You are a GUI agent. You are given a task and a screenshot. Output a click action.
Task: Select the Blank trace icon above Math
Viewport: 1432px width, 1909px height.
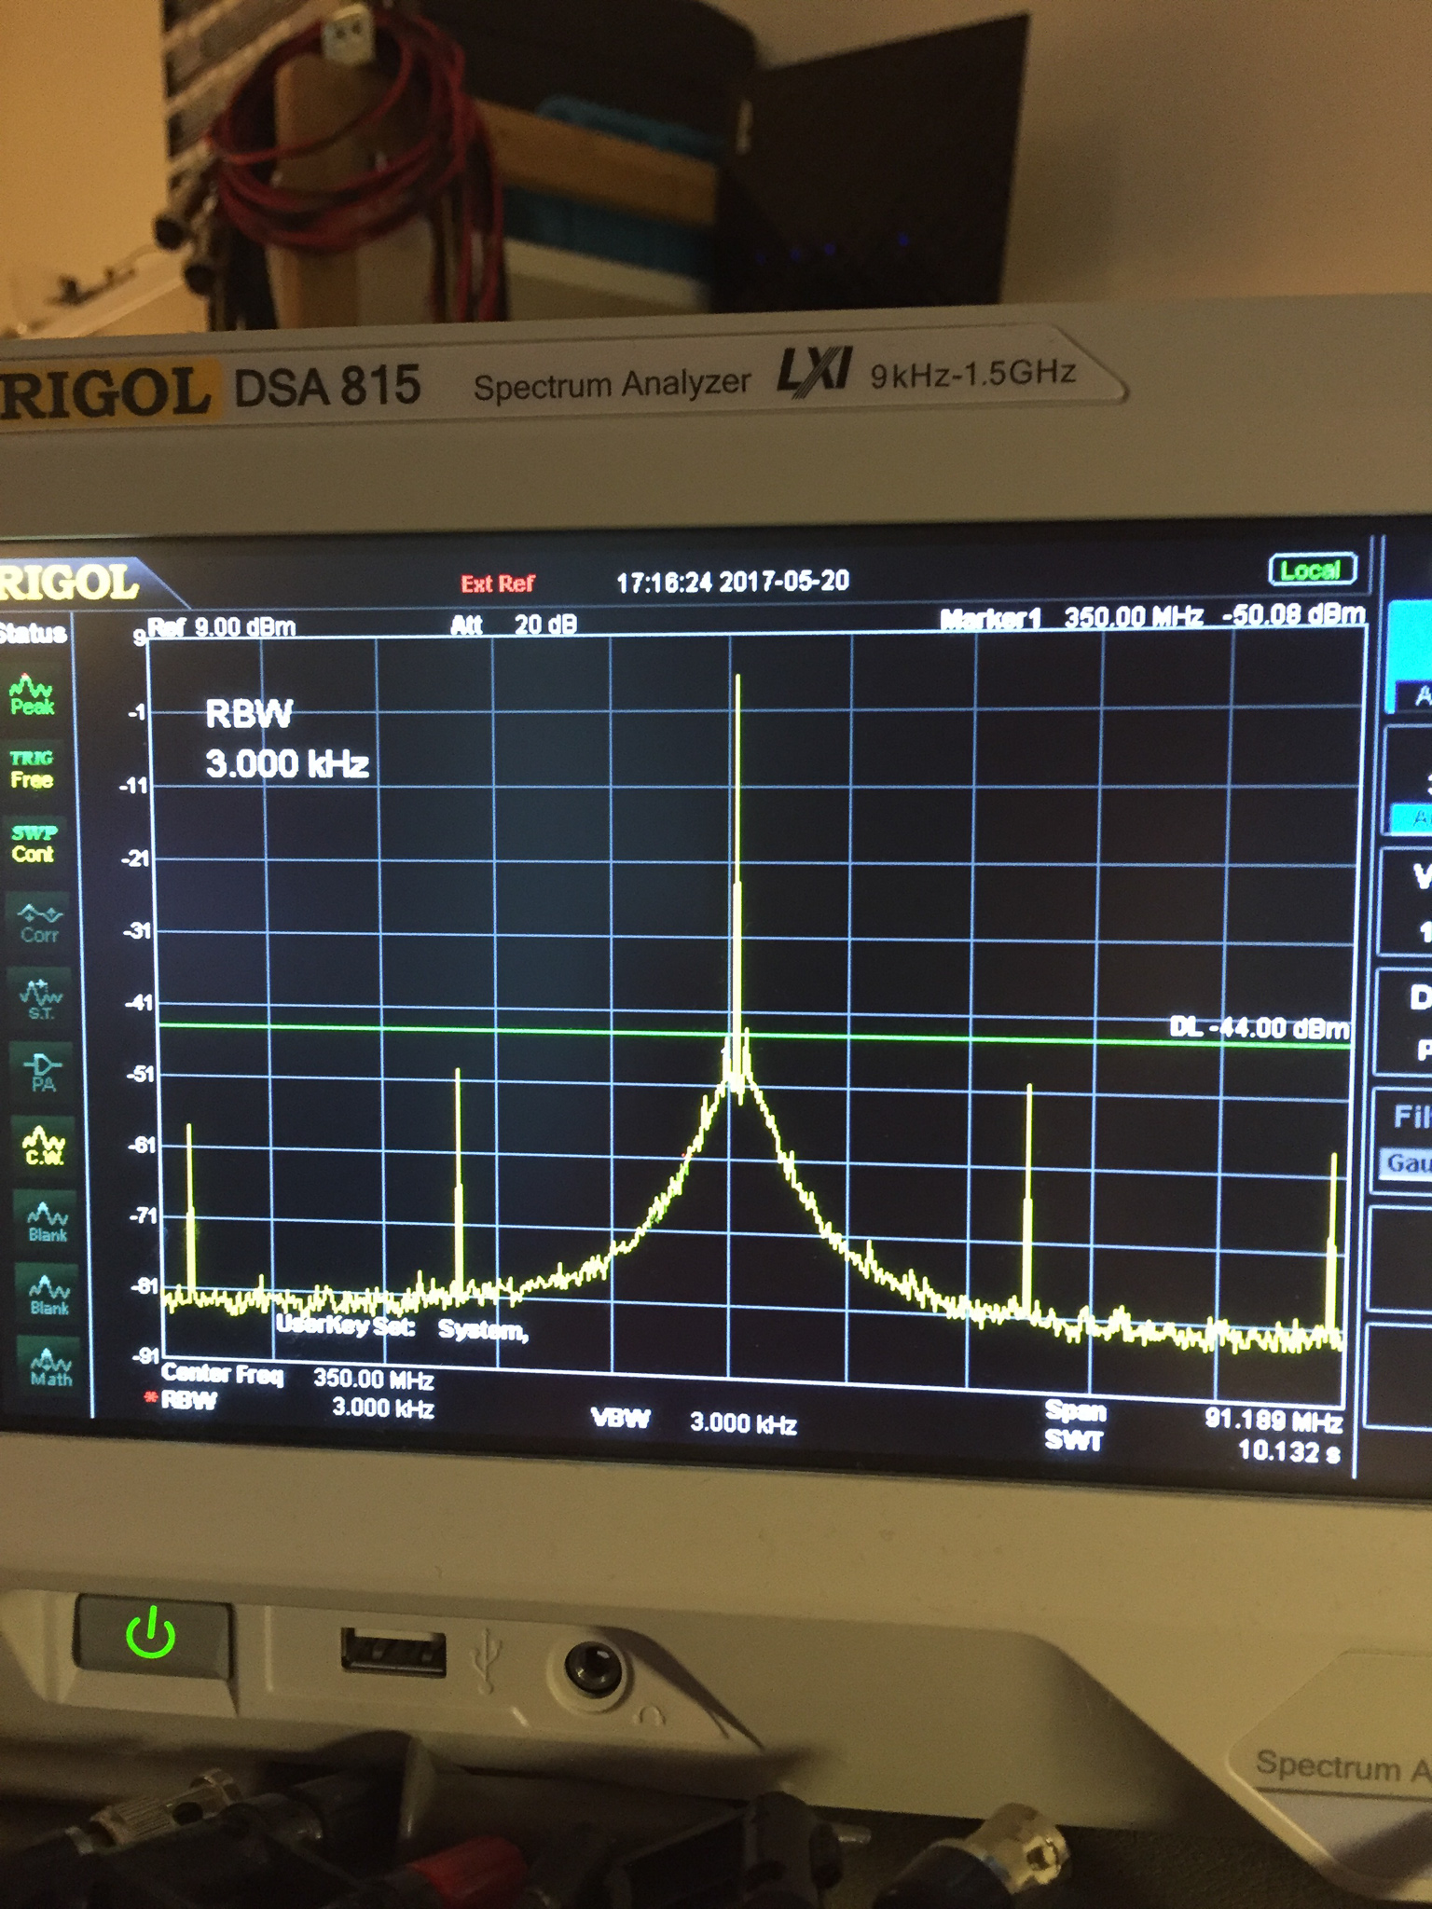(48, 1295)
